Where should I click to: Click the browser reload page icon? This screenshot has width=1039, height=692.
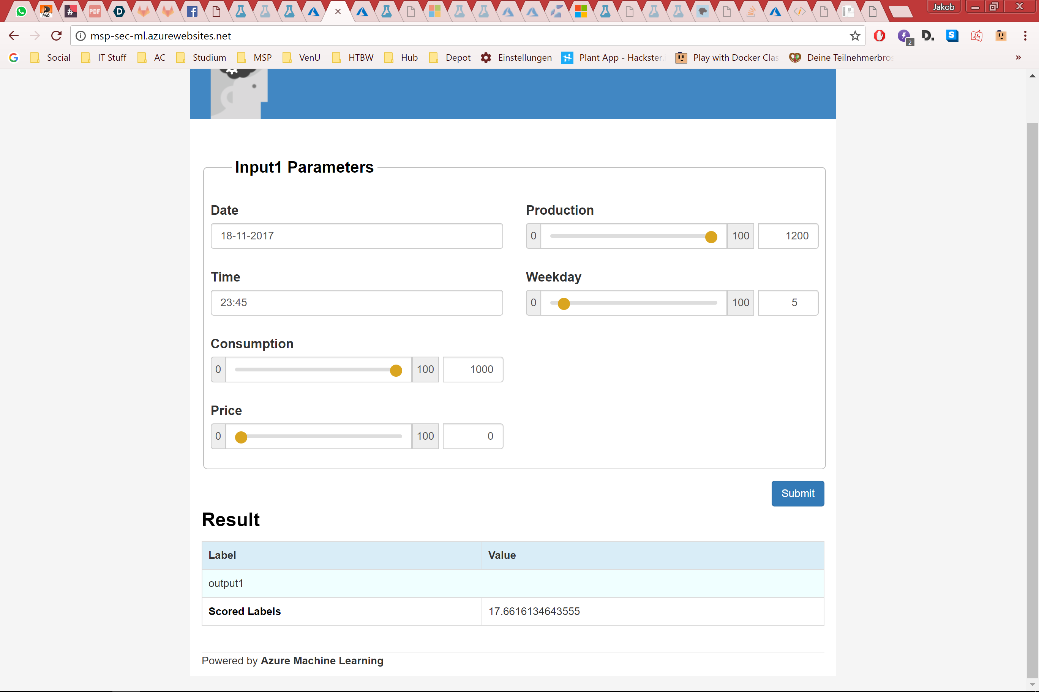click(x=56, y=36)
